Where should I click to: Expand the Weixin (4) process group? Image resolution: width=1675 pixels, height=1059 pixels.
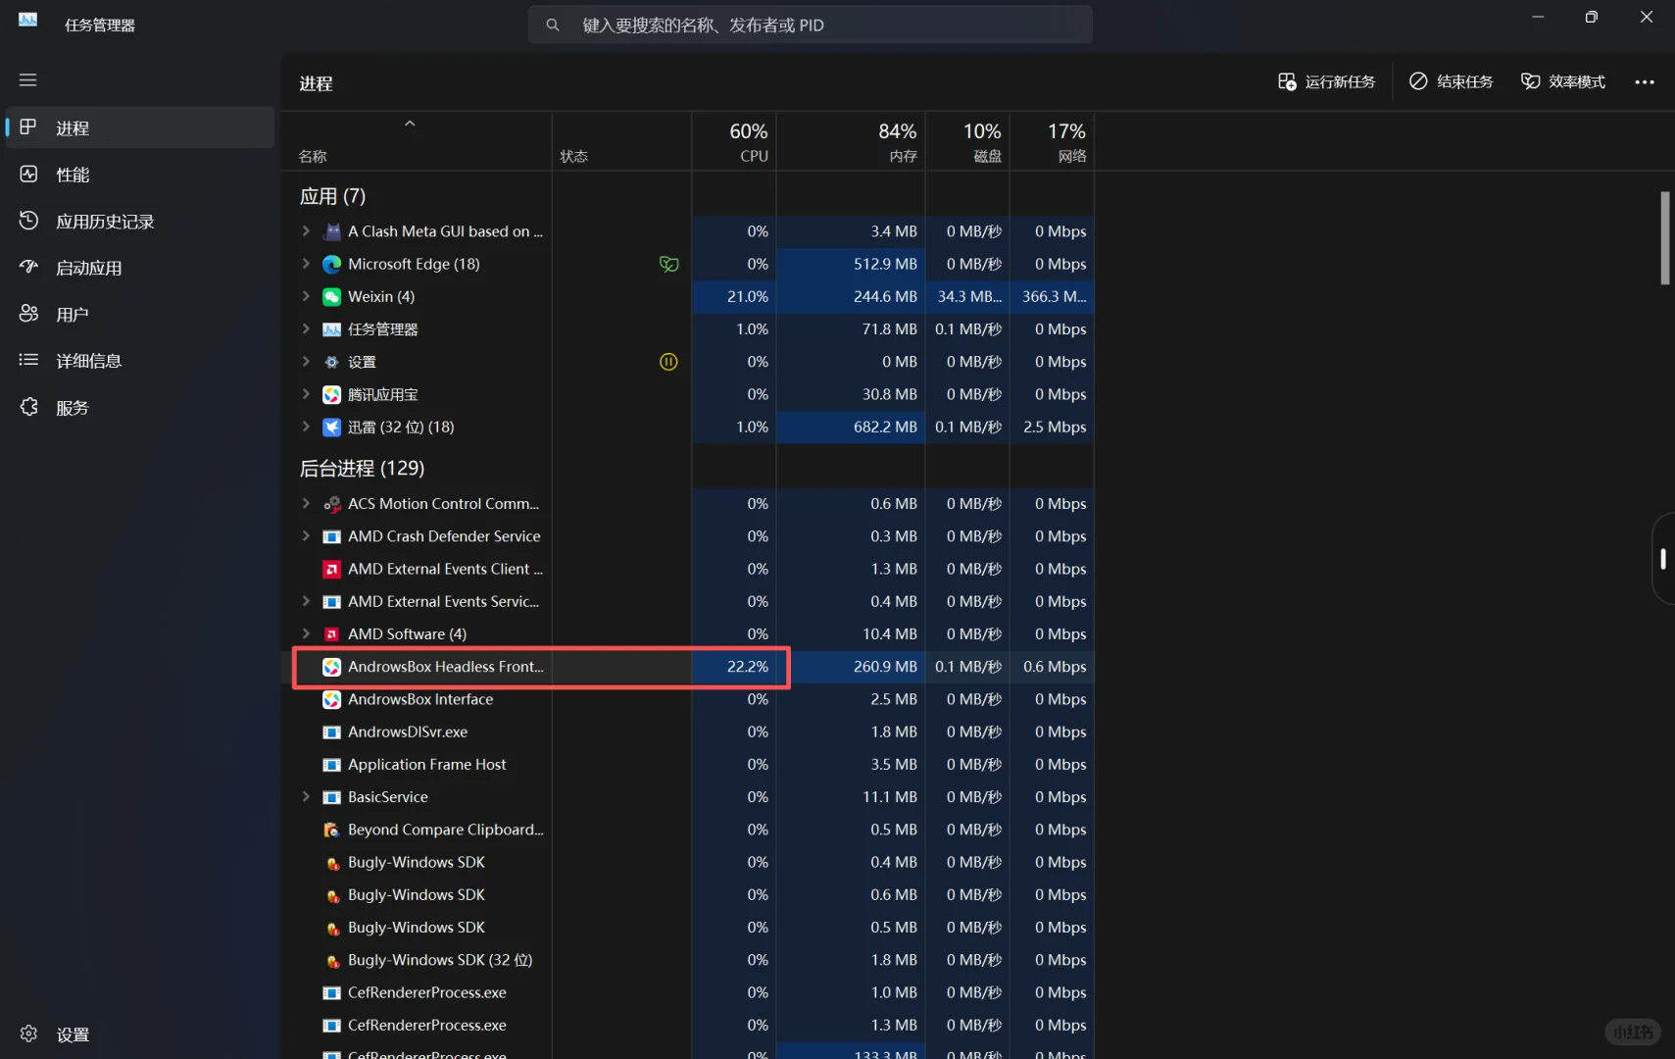coord(306,296)
